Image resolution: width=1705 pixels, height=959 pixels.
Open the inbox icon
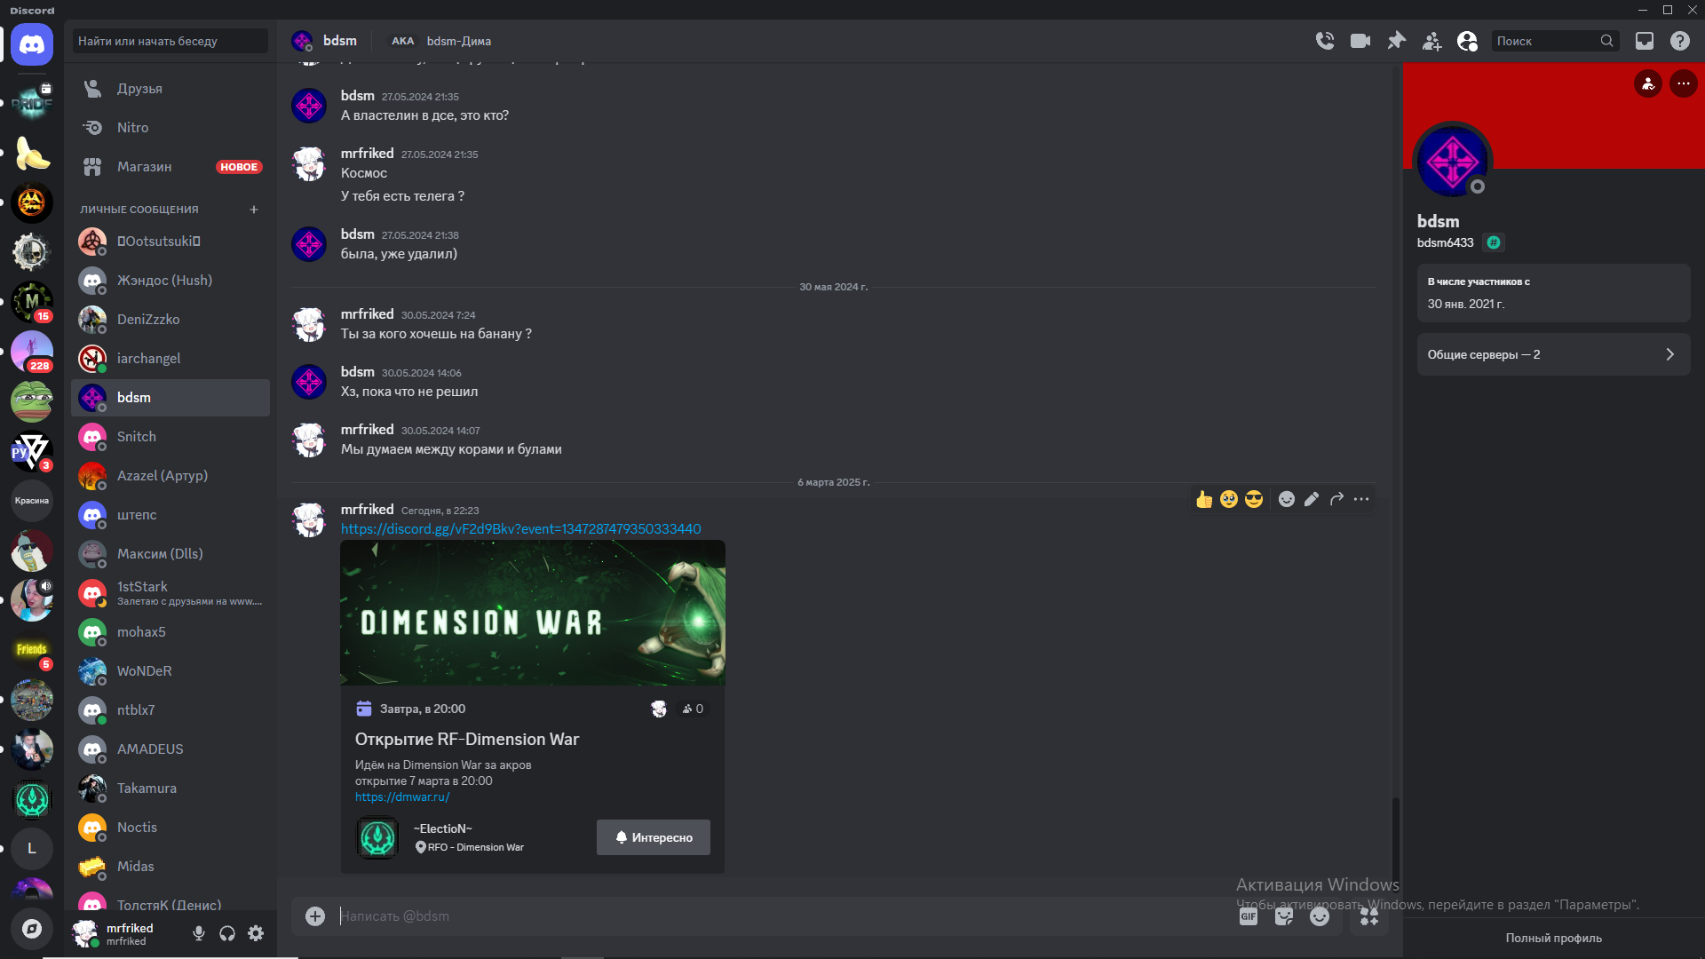coord(1645,41)
